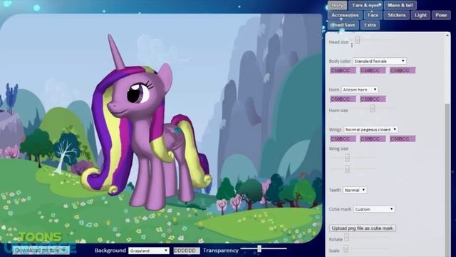
Task: Switch to the Pose tab
Action: (x=441, y=15)
